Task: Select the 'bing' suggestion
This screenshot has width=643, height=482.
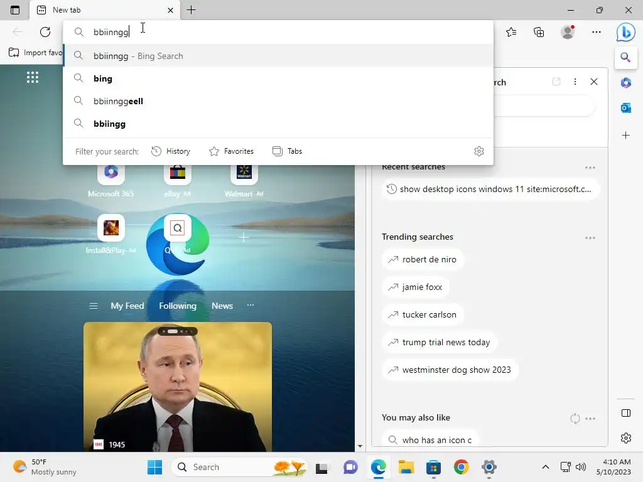Action: tap(278, 78)
